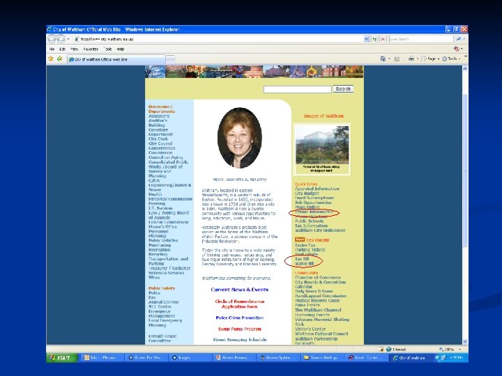Click the Add to Favorites star-plus icon

pos(59,58)
